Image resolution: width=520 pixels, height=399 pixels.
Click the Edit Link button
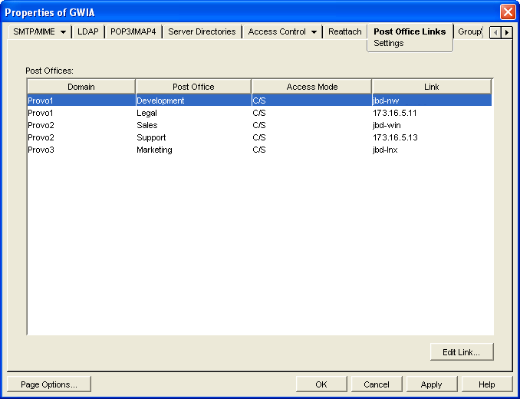point(462,352)
